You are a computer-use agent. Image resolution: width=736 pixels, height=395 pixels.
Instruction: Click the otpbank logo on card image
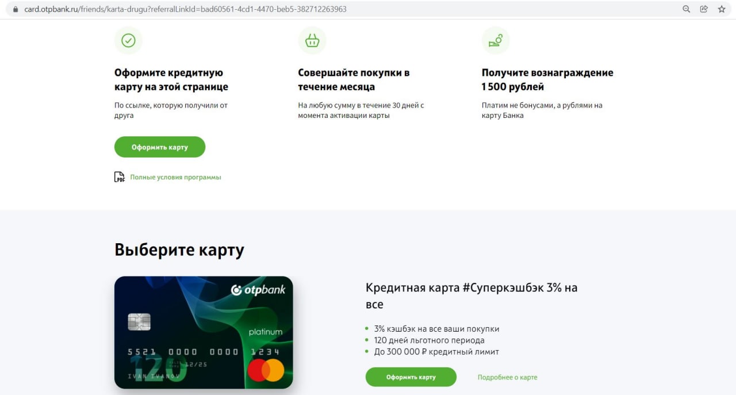point(258,290)
